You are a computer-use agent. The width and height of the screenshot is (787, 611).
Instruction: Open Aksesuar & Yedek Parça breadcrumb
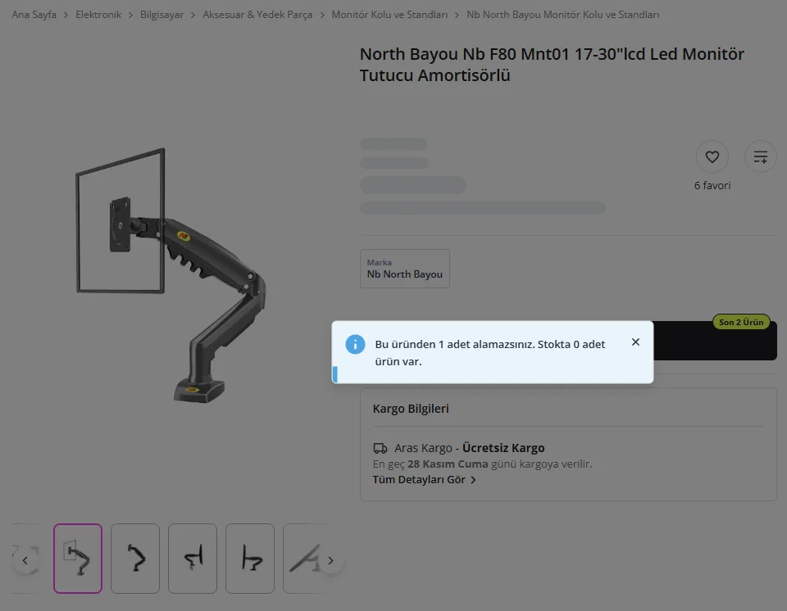coord(257,15)
